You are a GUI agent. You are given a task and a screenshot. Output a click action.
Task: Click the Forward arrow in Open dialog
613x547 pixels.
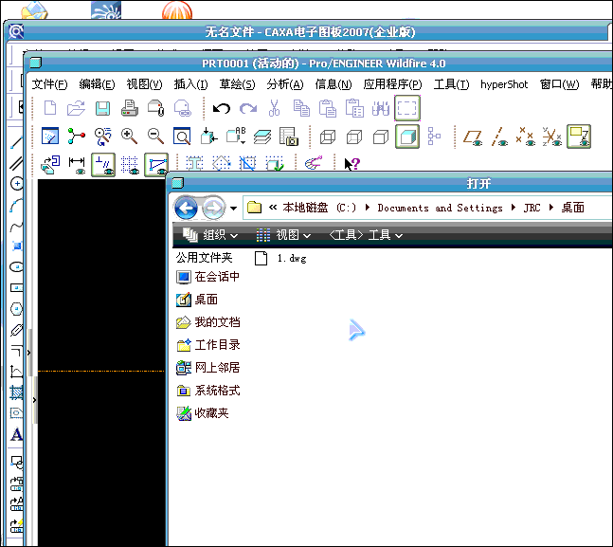tap(213, 208)
